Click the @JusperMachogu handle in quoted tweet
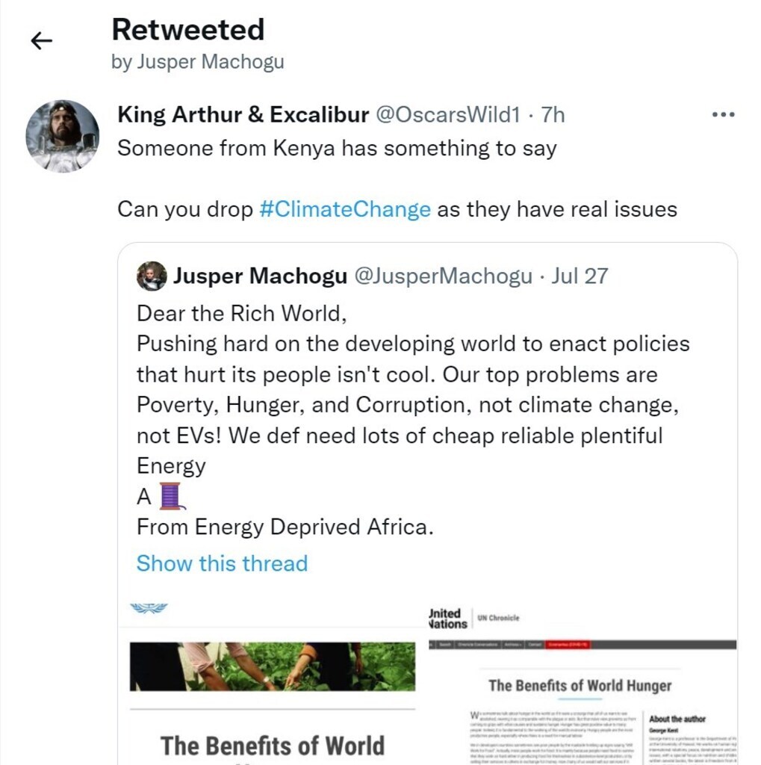761x765 pixels. pyautogui.click(x=443, y=276)
